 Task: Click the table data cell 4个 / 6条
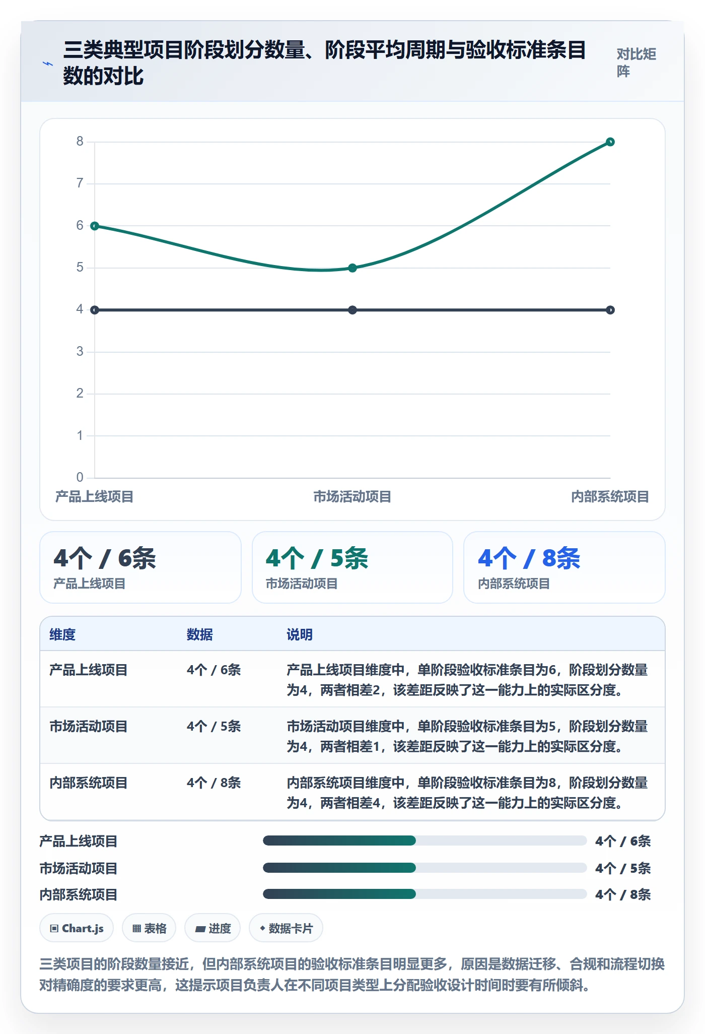click(x=214, y=670)
